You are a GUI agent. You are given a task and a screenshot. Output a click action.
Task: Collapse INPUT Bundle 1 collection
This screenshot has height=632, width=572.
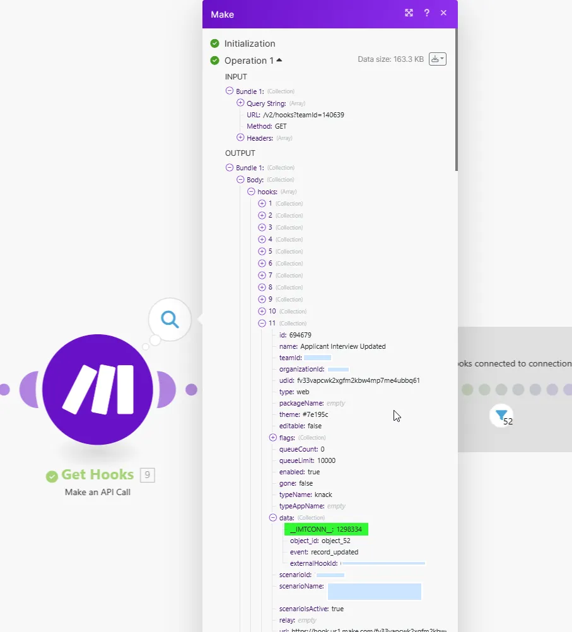pyautogui.click(x=230, y=91)
